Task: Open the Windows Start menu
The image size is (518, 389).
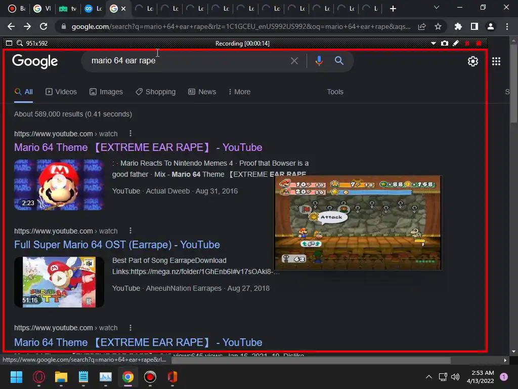Action: click(16, 377)
